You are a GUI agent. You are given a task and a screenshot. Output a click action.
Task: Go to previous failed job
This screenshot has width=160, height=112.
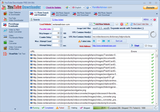coord(99,41)
